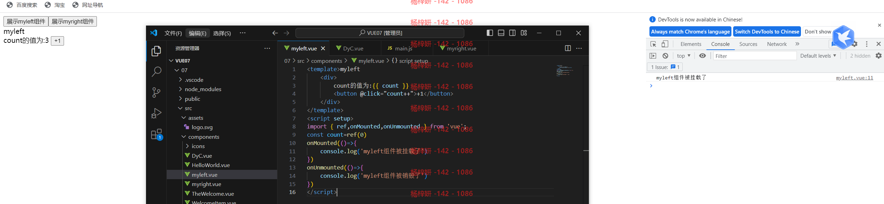Open title bar overflow menu ellipsis
Screen dimensions: 884x204
coord(243,33)
